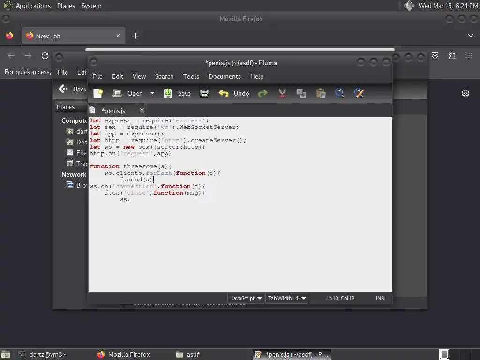List all Firefox tabs with chevron

coord(471,36)
